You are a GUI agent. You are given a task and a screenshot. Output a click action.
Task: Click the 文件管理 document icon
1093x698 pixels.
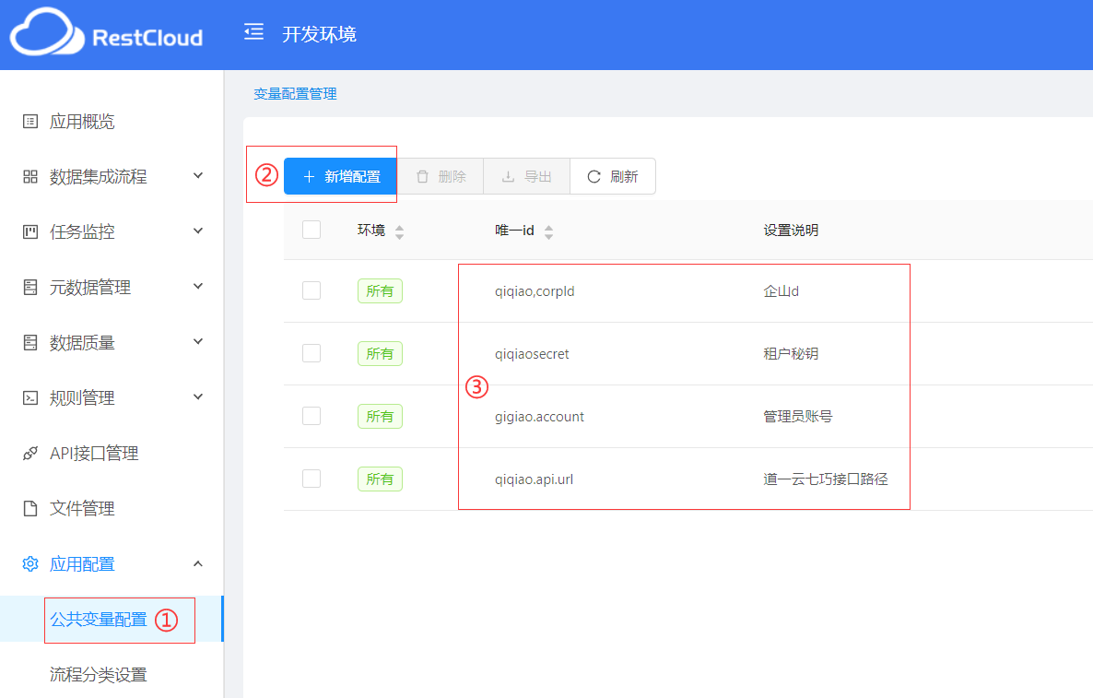[30, 509]
